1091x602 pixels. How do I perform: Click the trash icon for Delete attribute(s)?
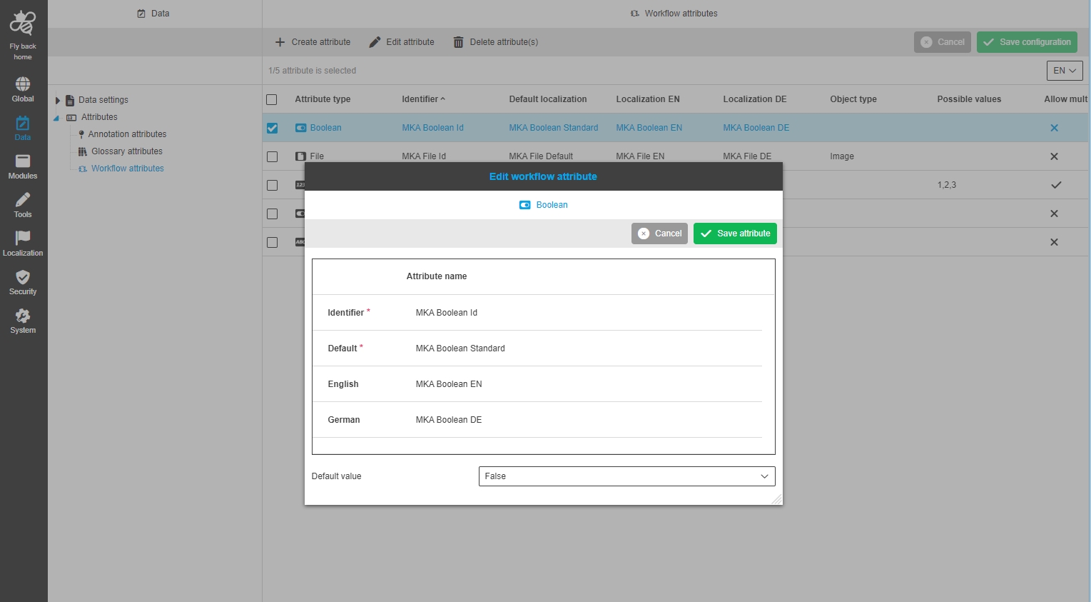(458, 42)
